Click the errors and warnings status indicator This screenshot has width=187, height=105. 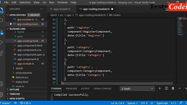(25, 103)
